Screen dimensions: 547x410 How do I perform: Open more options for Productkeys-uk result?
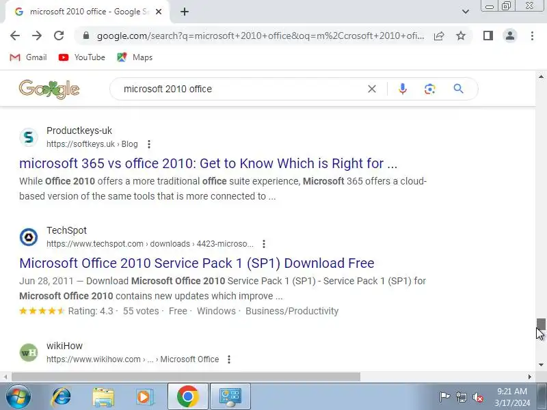(149, 144)
